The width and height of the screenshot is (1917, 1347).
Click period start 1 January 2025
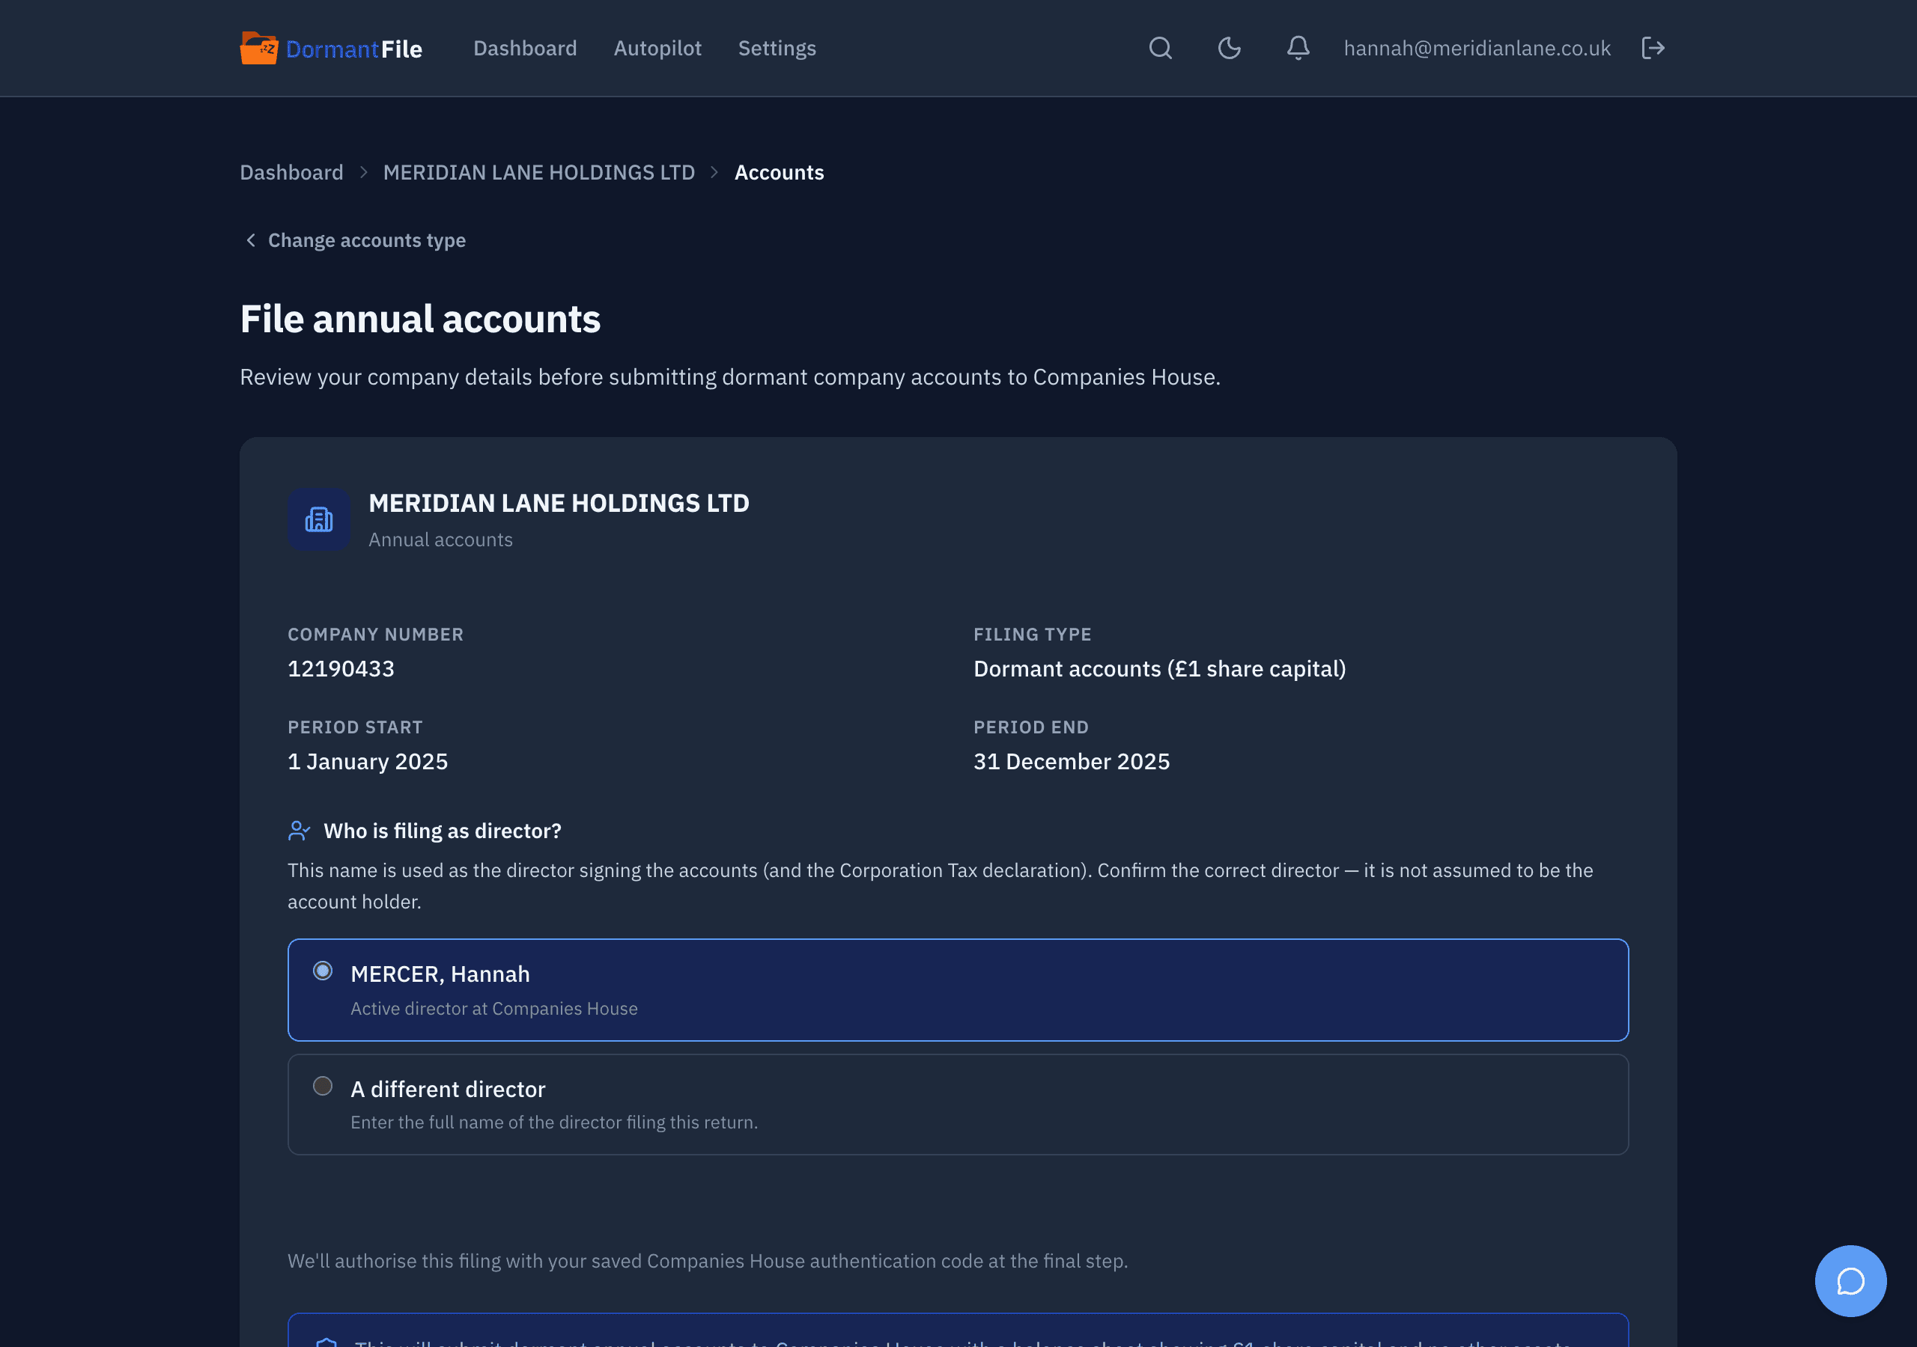coord(368,761)
